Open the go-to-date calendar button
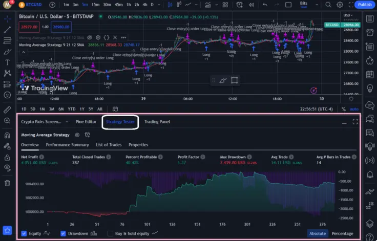The width and height of the screenshot is (377, 241). point(115,109)
